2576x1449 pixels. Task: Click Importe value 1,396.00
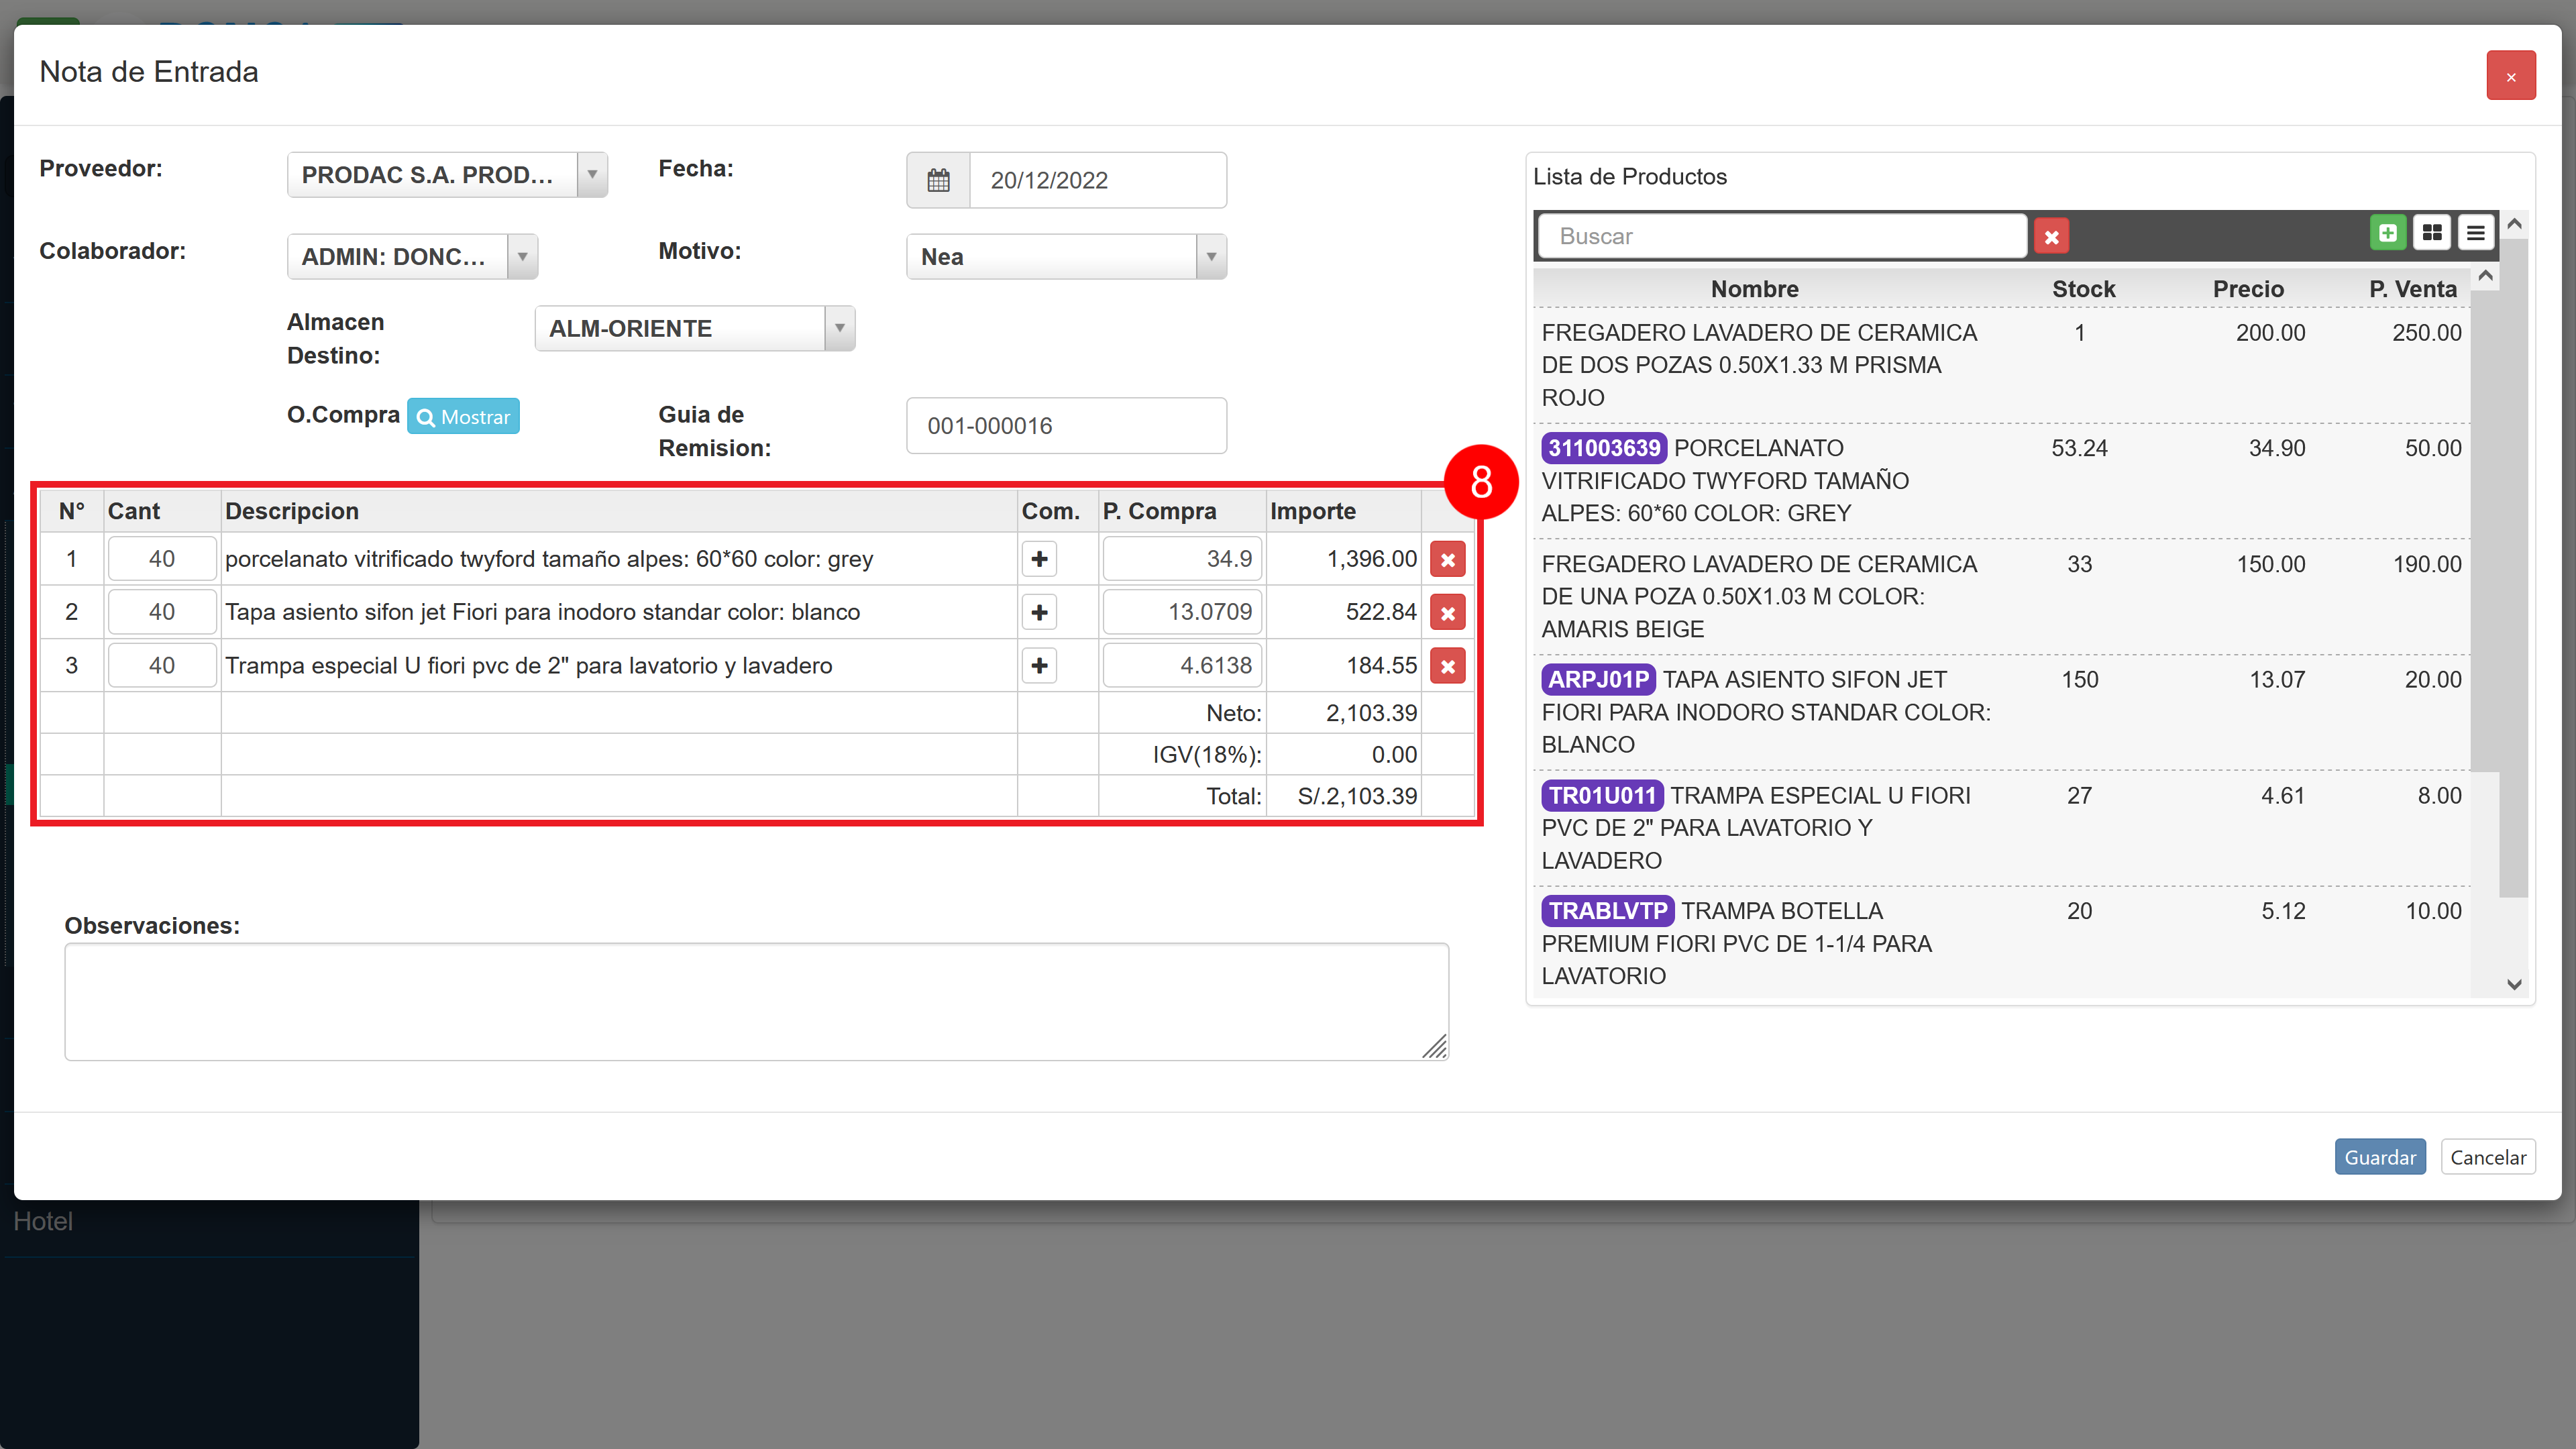[x=1372, y=559]
